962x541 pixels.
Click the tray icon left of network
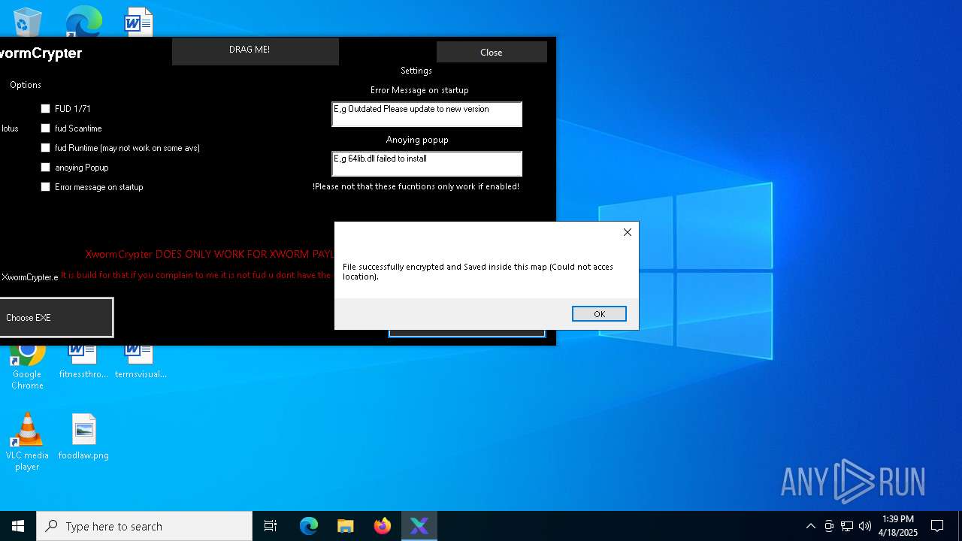click(x=829, y=526)
